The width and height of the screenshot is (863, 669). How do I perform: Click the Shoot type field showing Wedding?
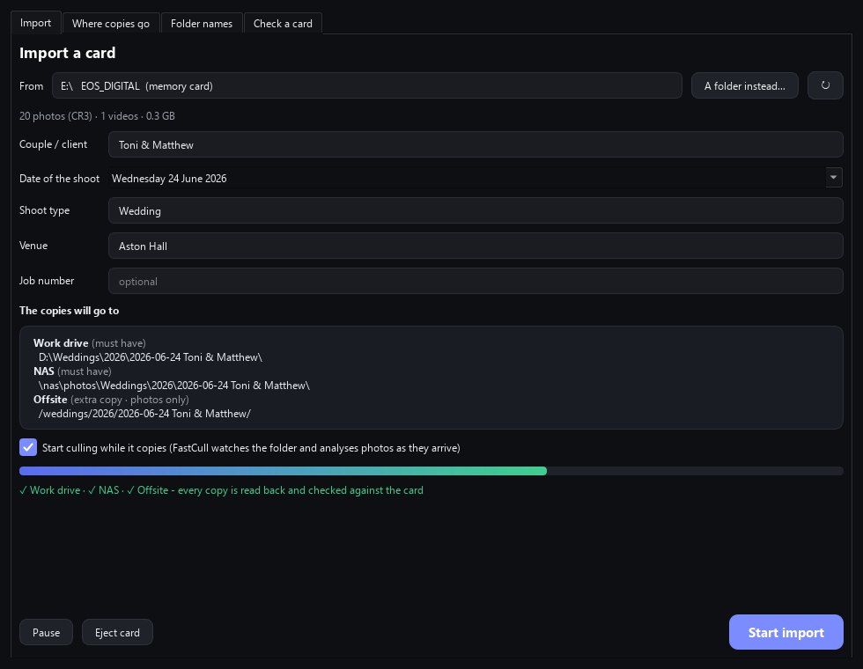(x=476, y=210)
